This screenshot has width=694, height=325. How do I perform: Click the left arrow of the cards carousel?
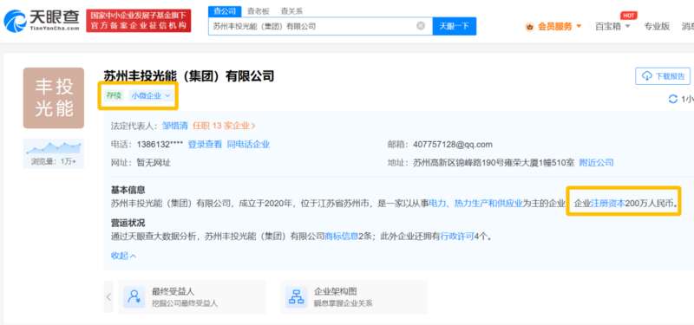click(109, 297)
